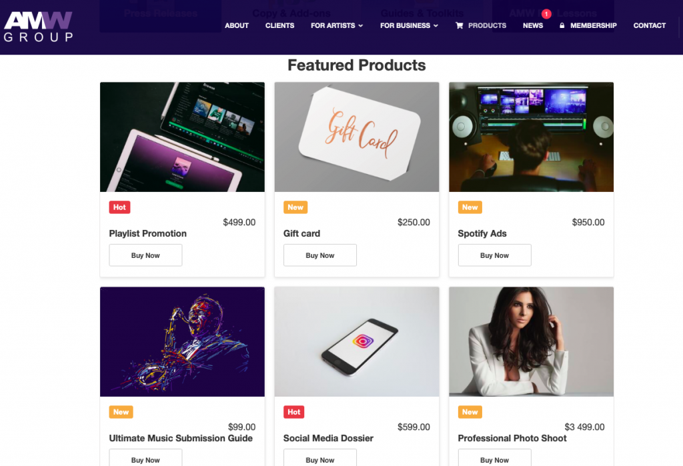Buy Now the Spotify Ads product
The image size is (683, 466).
(x=494, y=255)
